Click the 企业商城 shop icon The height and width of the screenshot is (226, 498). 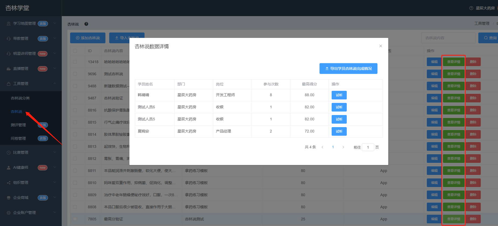9,198
